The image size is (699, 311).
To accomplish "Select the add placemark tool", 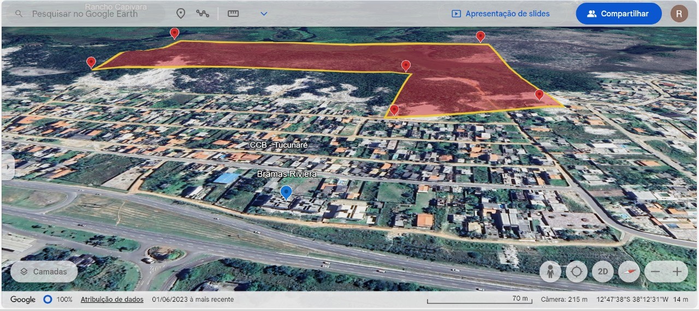I will coord(181,14).
